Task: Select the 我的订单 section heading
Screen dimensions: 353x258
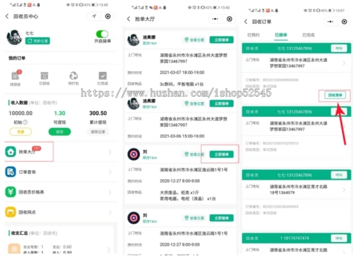Action: pyautogui.click(x=17, y=58)
